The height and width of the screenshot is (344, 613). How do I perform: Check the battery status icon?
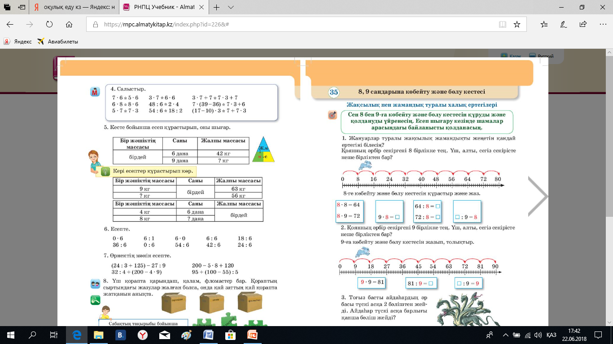tap(517, 335)
